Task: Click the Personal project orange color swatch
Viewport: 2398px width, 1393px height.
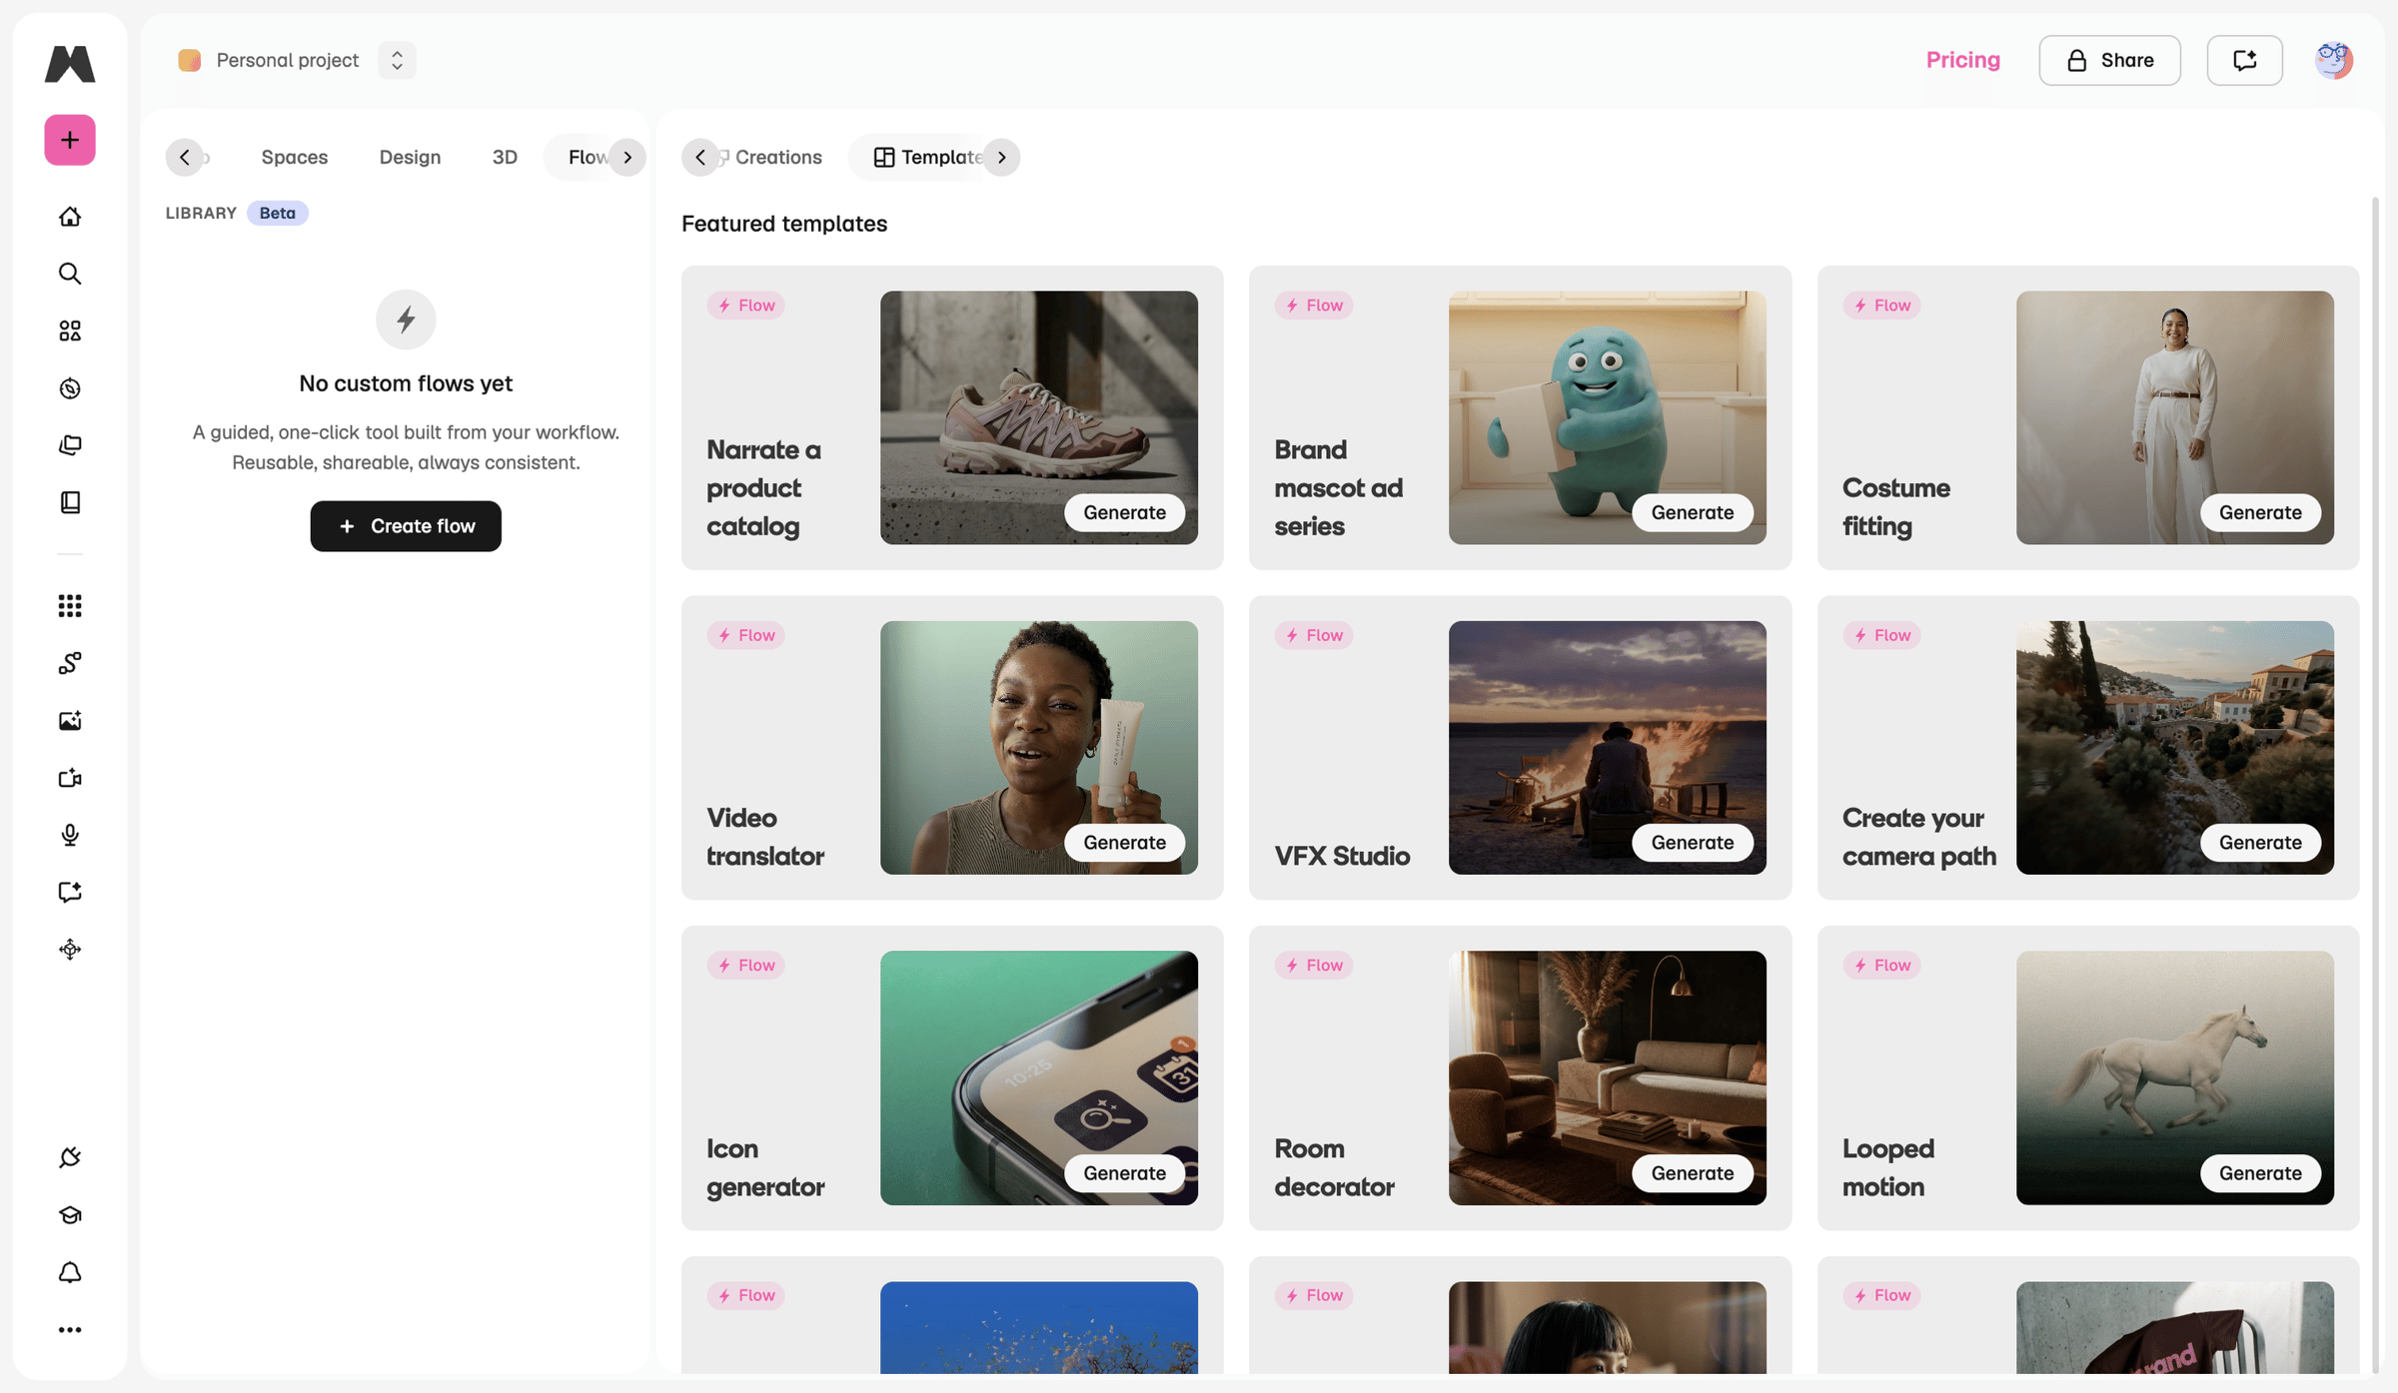Action: click(189, 60)
